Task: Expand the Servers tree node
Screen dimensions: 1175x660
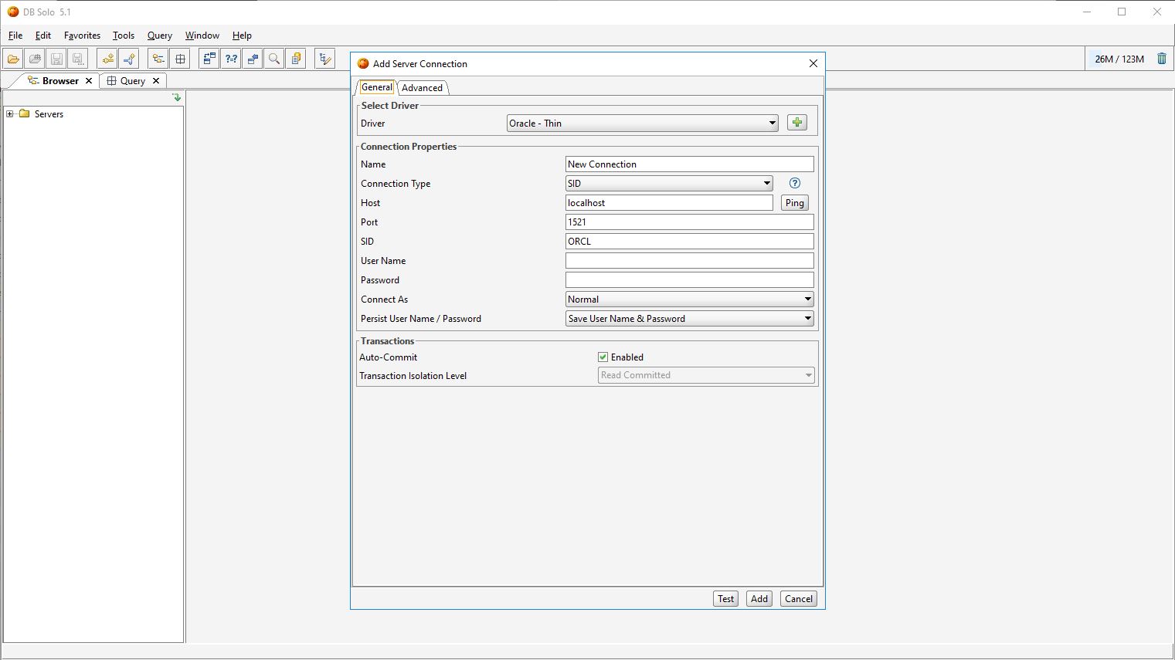Action: [10, 113]
